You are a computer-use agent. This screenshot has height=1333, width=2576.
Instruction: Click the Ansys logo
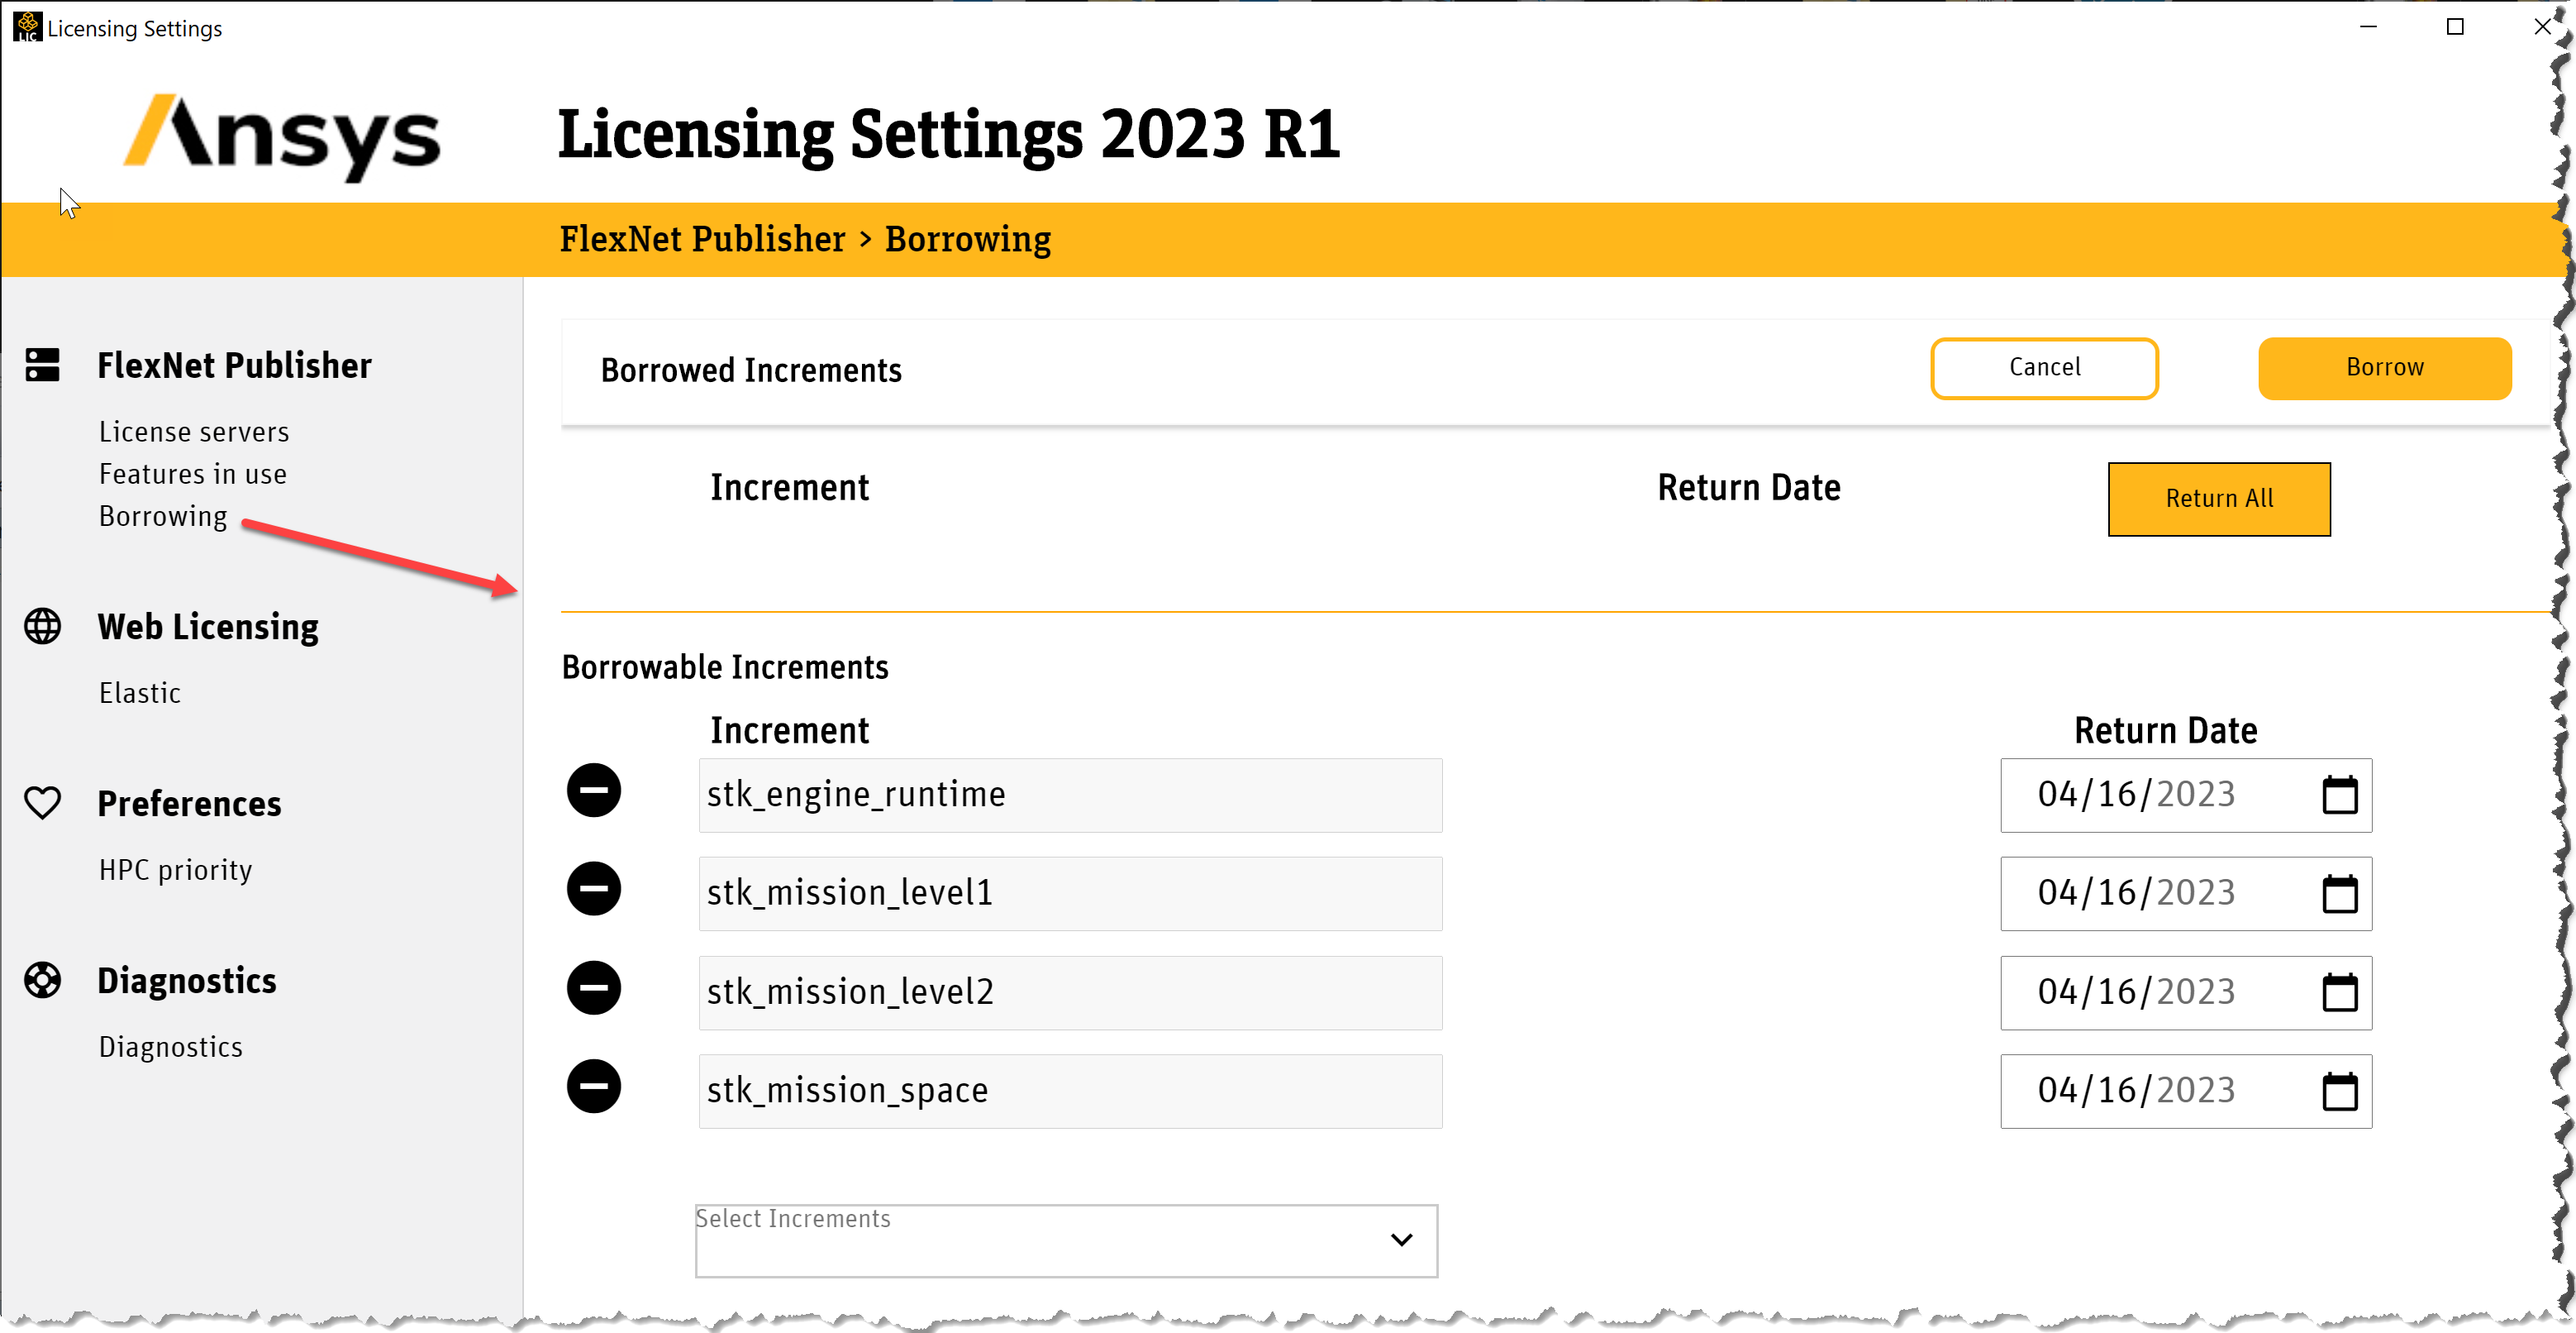point(282,138)
